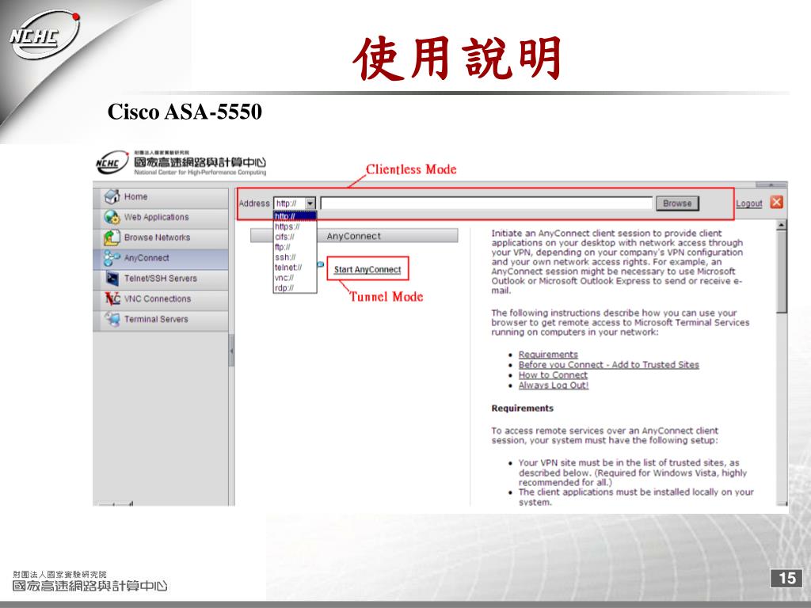Choose vnc:// in the protocol list

click(295, 278)
